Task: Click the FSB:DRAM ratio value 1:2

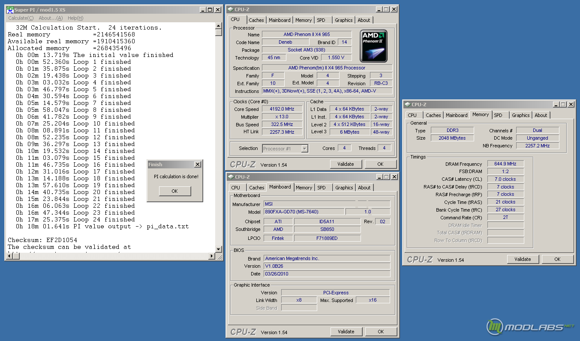Action: point(506,171)
